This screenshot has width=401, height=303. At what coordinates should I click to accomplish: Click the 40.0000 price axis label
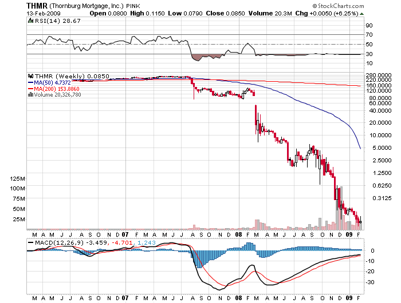(x=380, y=111)
